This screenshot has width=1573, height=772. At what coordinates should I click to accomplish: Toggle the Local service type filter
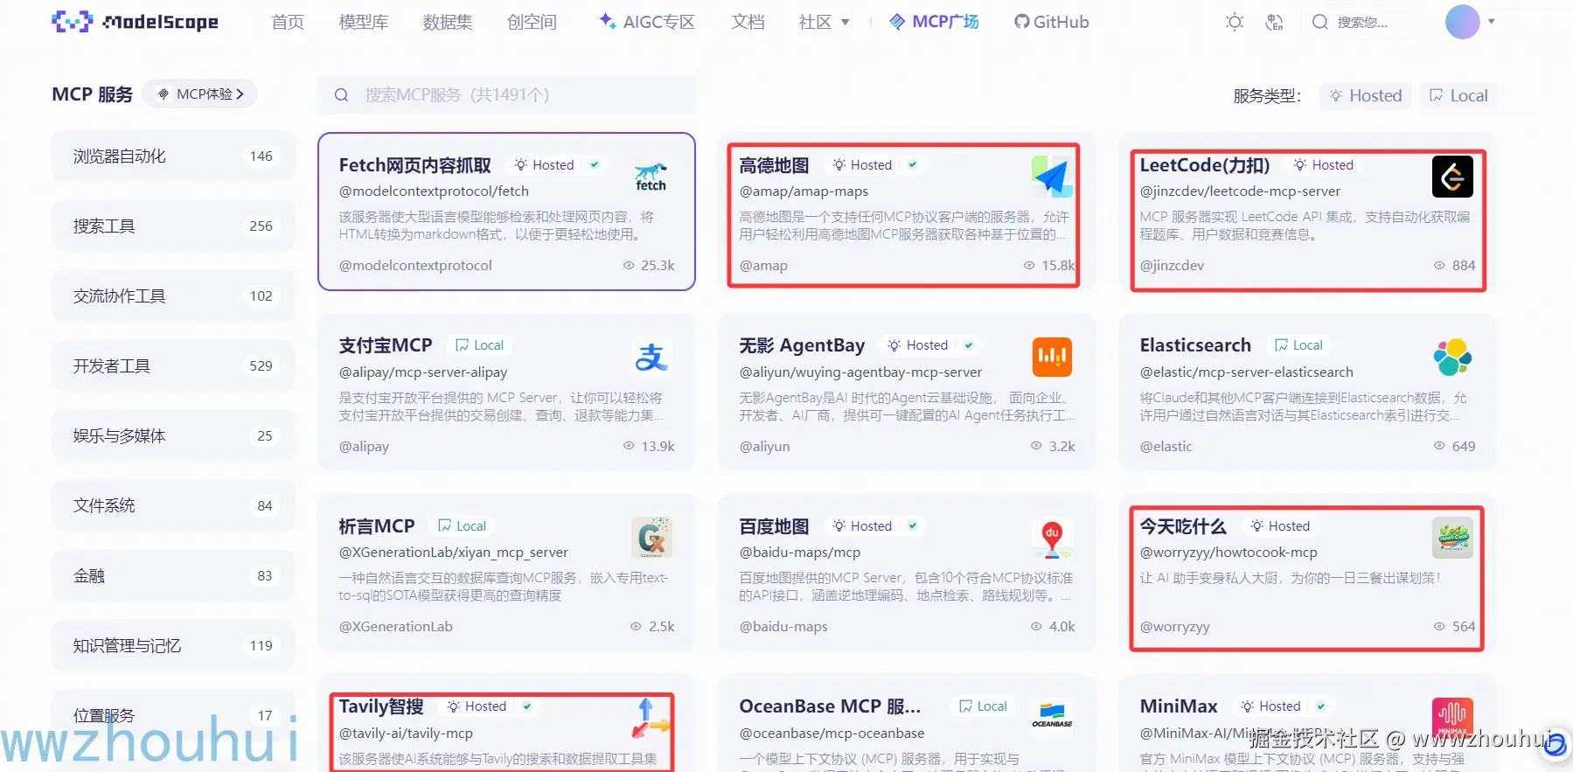click(x=1458, y=95)
